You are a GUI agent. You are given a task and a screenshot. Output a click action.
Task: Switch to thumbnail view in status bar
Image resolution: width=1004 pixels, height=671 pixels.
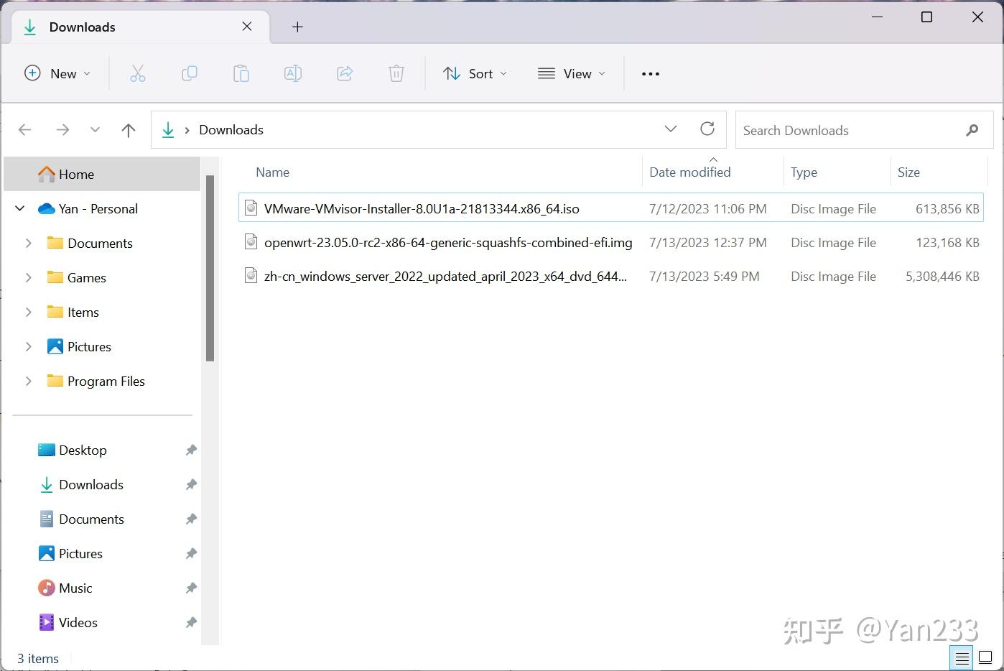click(985, 657)
